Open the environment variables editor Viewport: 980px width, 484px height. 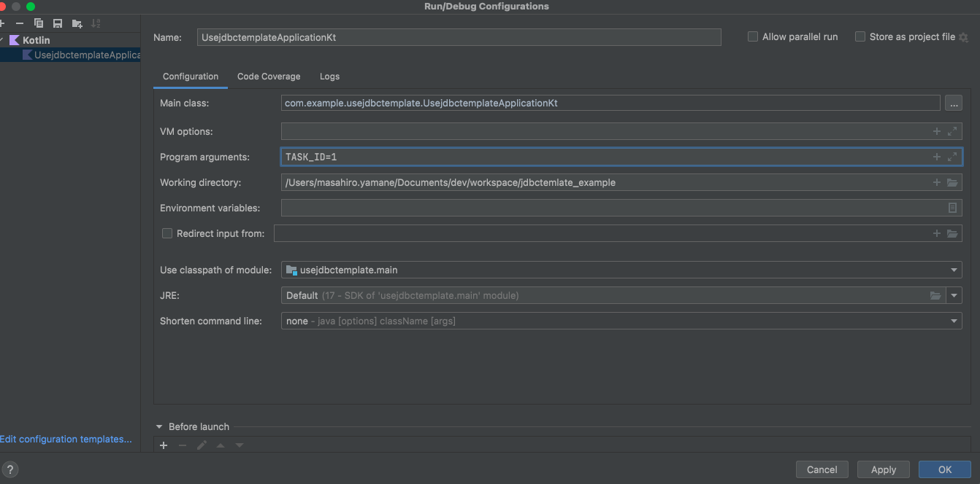952,208
